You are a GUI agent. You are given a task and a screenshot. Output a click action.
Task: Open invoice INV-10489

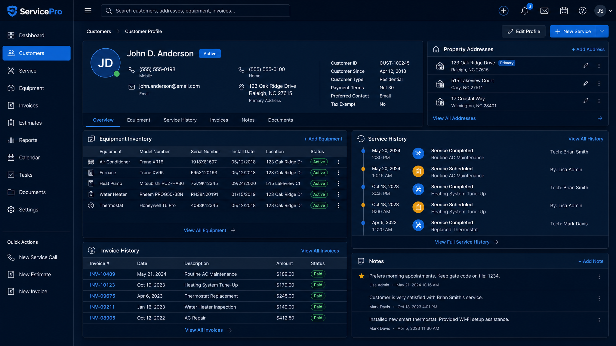[102, 274]
